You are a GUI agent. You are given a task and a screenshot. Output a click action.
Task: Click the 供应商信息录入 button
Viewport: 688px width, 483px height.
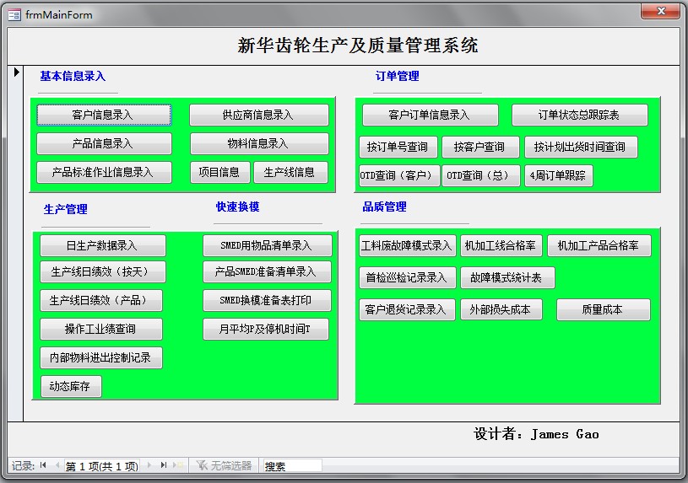pos(259,115)
